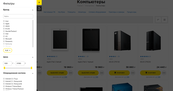The width and height of the screenshot is (173, 91).
Task: Open more options for Apple iPad 2 Черный
Action: coord(102,73)
